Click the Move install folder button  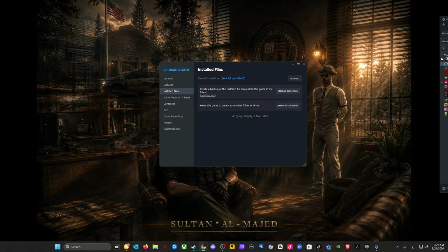288,105
